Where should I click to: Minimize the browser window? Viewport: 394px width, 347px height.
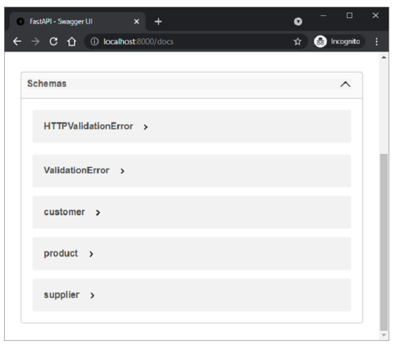pos(323,15)
